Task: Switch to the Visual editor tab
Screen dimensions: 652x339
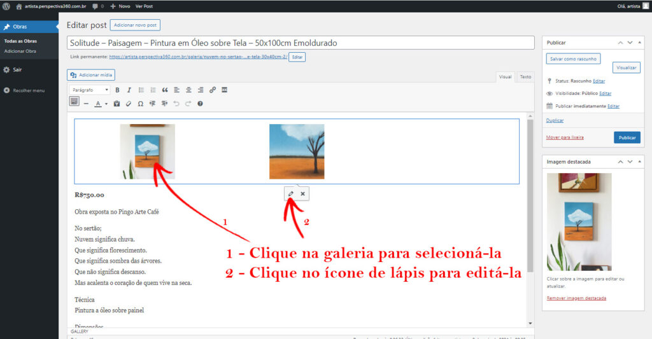Action: pyautogui.click(x=505, y=76)
